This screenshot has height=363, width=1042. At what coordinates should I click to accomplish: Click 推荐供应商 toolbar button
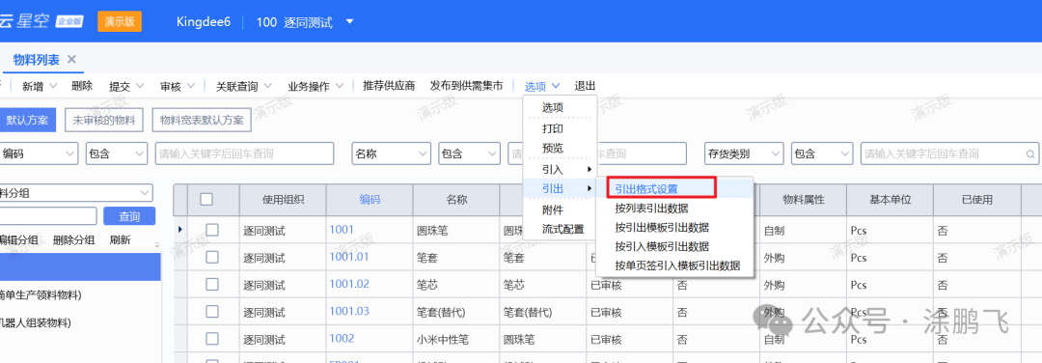point(389,86)
